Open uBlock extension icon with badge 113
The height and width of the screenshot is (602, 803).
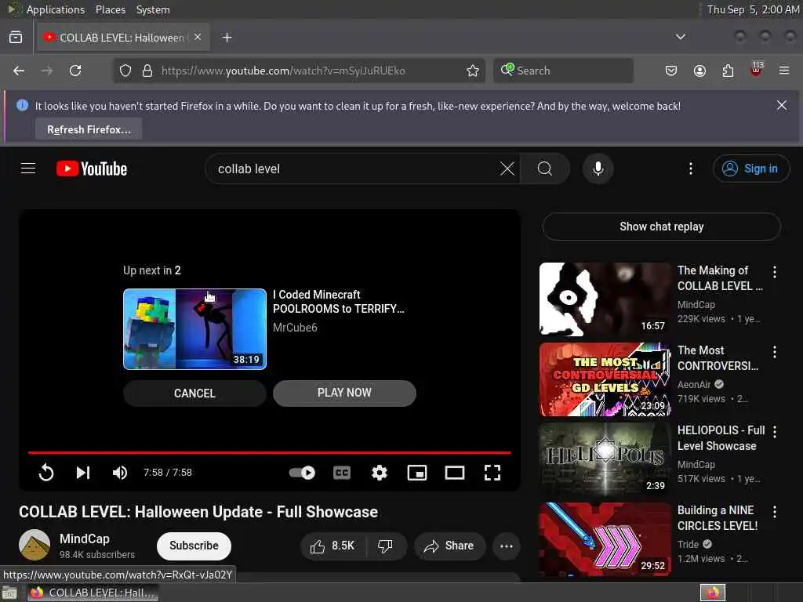coord(757,70)
